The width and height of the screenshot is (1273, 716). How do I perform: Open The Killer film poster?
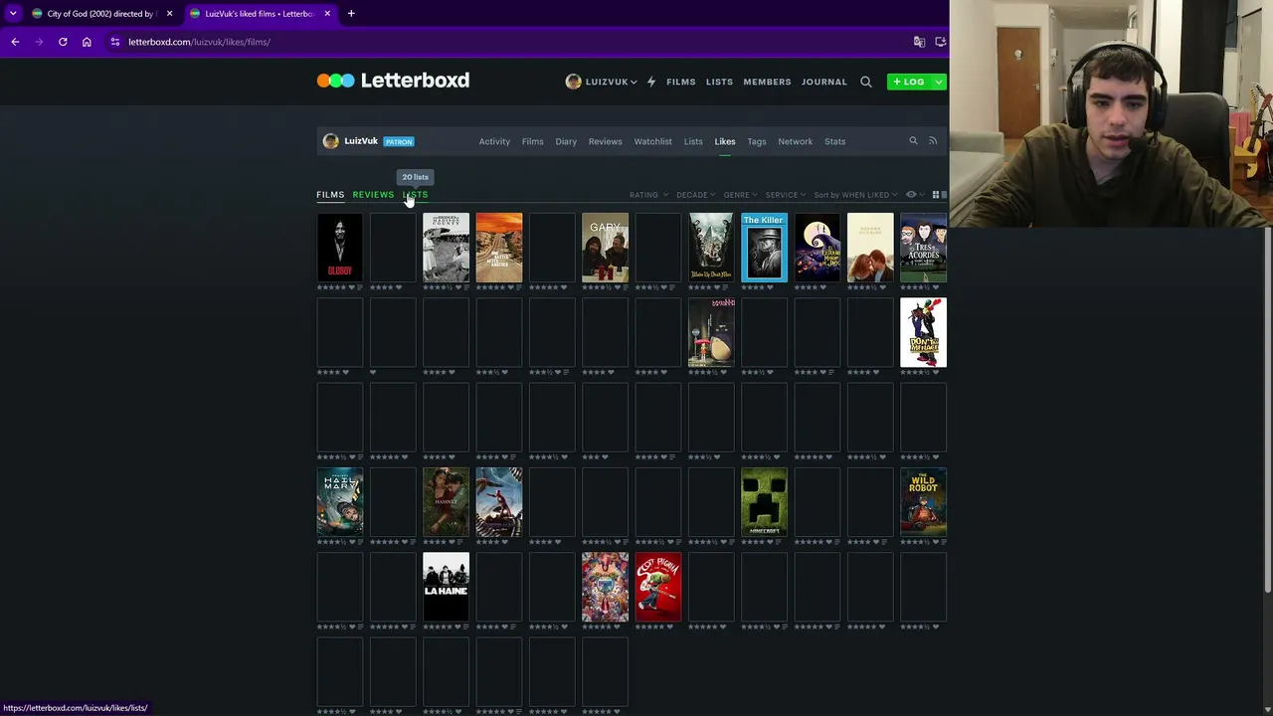(764, 248)
